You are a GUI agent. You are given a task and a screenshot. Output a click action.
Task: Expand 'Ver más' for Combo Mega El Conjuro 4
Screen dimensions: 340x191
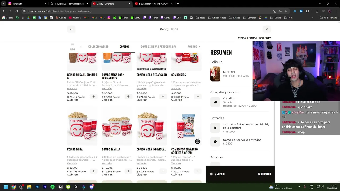pos(72,89)
